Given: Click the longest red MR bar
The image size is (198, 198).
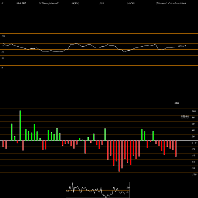Looking at the screenshot, I should 119,156.
